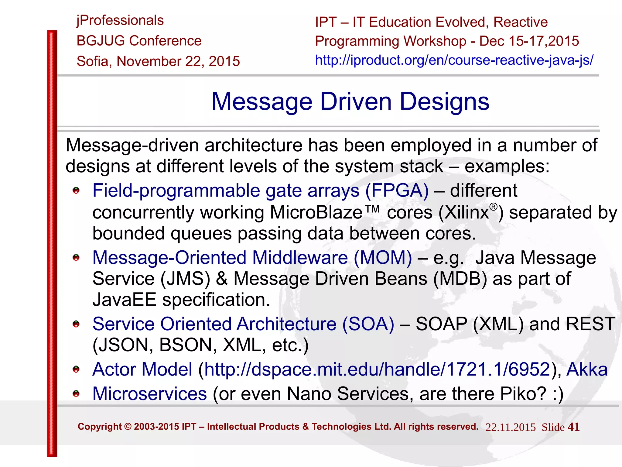Click the 22.11.2015 date in footer
Screen dimensions: 622x467
511,427
